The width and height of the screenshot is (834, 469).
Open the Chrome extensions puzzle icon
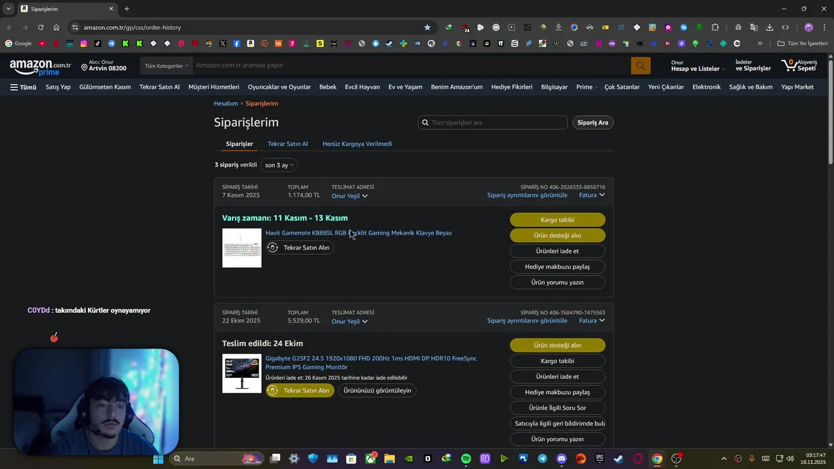[715, 27]
